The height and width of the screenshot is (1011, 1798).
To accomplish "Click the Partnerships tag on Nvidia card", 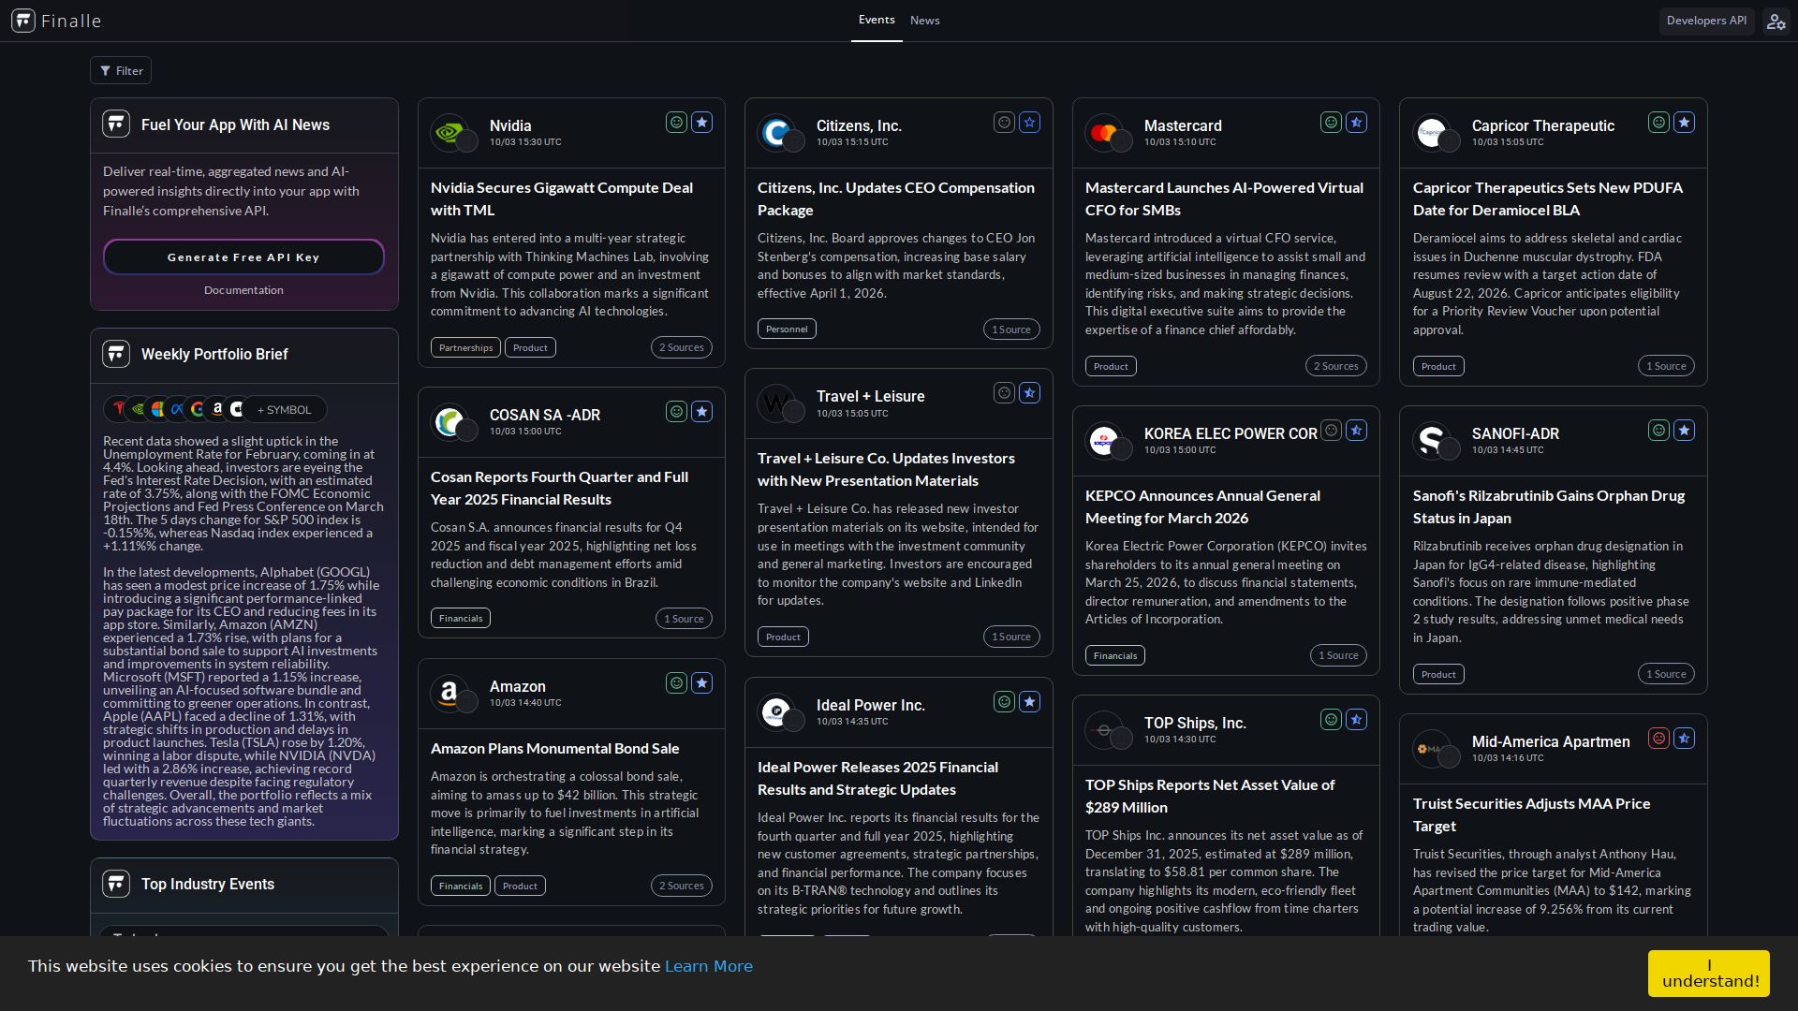I will pos(465,347).
